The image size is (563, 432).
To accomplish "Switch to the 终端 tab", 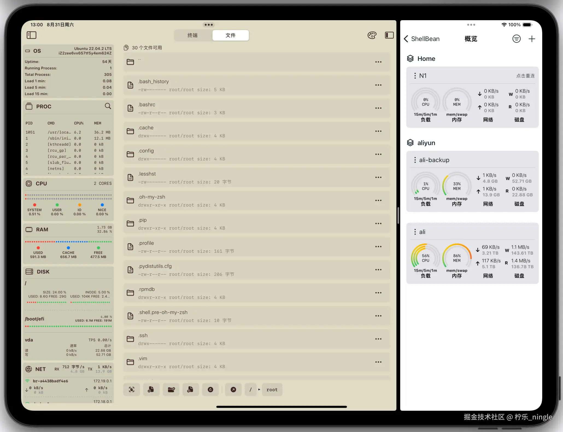I will point(193,35).
